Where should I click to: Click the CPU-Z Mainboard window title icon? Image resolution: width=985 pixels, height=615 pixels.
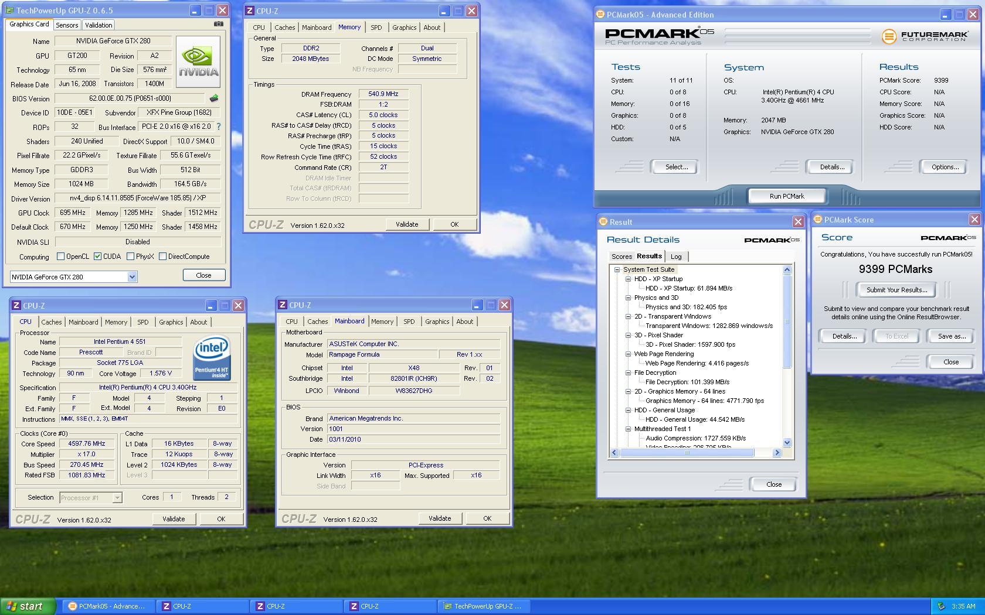283,305
